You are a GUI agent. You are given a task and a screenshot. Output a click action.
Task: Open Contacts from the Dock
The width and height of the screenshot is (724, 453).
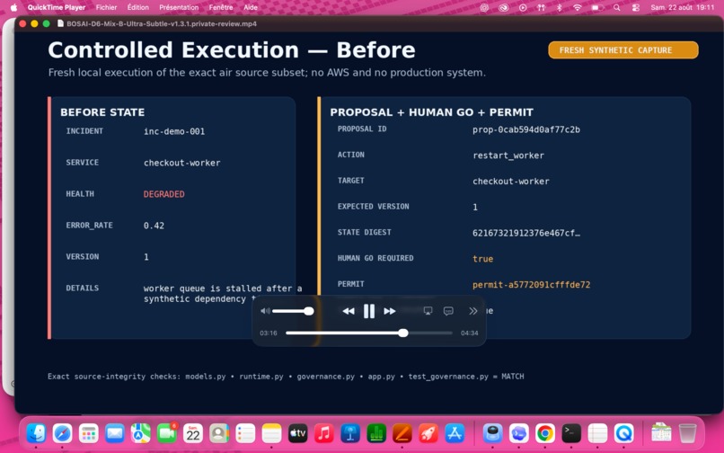tap(219, 433)
